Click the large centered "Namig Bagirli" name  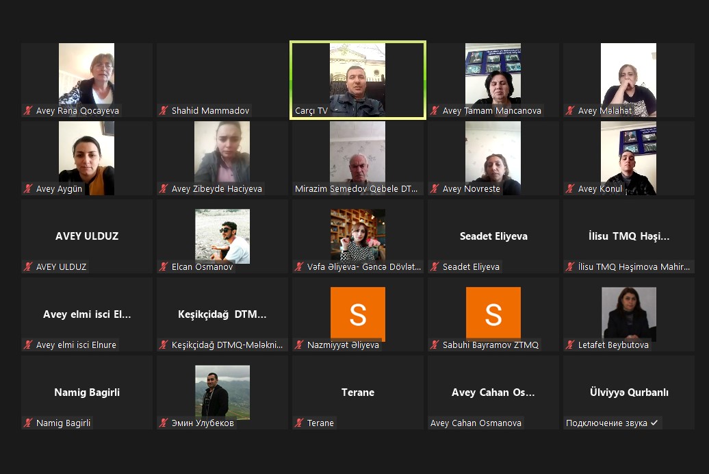pos(87,392)
